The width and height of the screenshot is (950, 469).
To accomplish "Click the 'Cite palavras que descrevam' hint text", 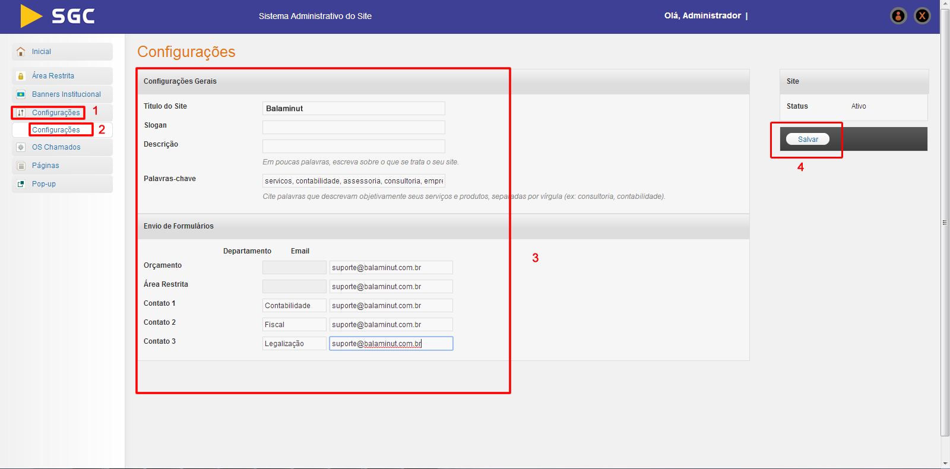I will [x=464, y=197].
